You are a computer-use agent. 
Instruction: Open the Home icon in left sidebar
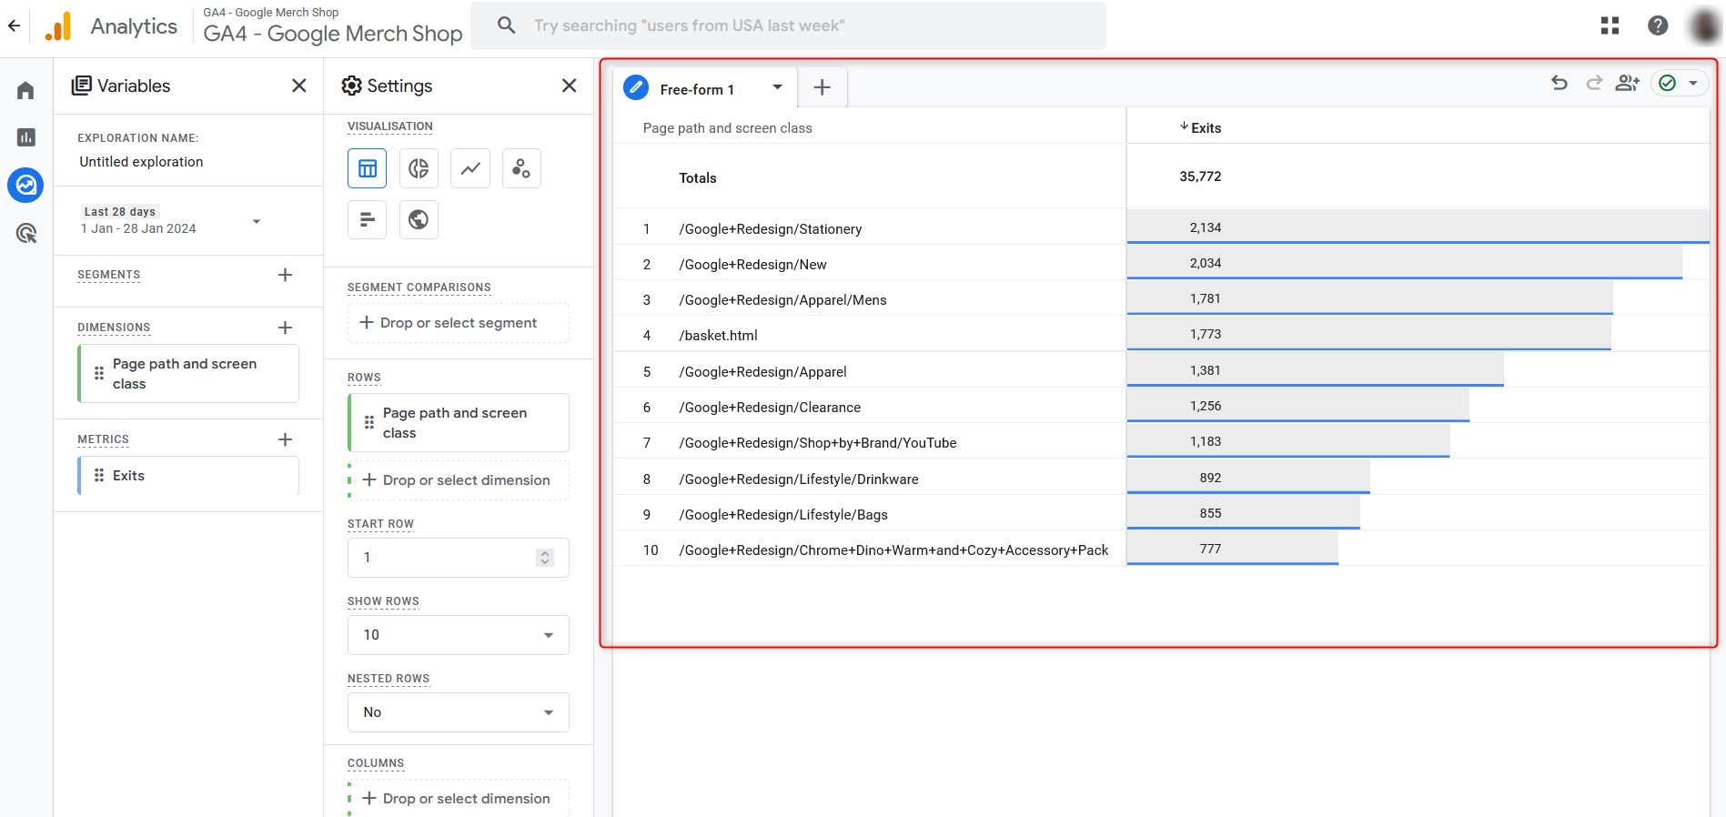coord(25,90)
